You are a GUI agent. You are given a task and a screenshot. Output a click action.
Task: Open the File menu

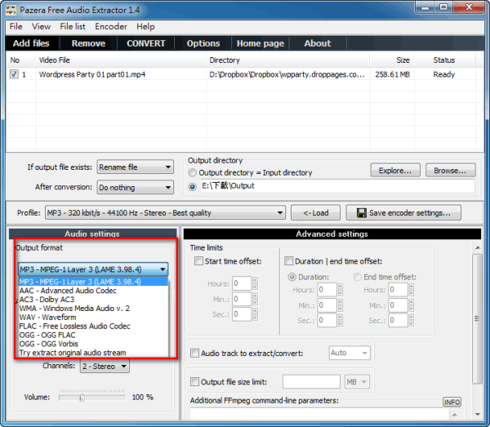pyautogui.click(x=16, y=27)
